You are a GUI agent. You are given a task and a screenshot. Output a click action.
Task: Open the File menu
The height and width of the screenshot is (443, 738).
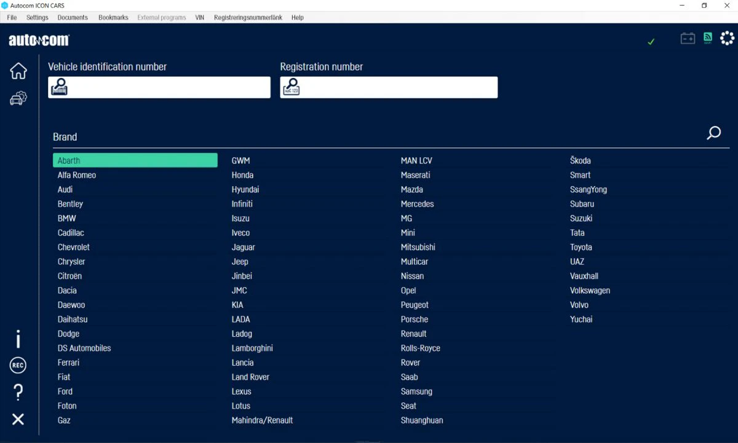(x=12, y=17)
